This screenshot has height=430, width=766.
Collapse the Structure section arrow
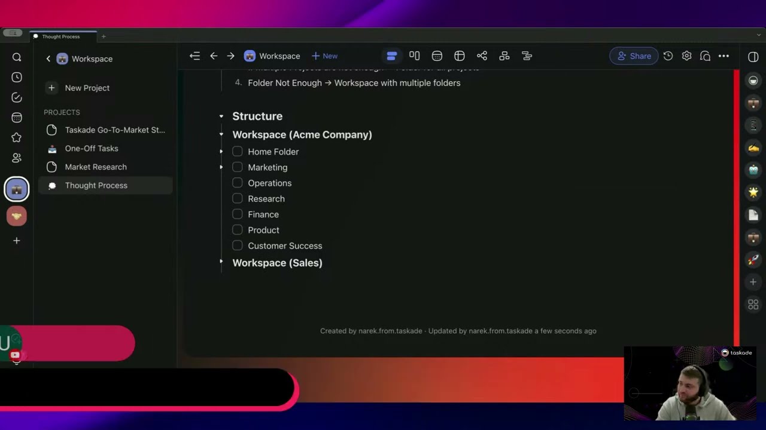221,116
